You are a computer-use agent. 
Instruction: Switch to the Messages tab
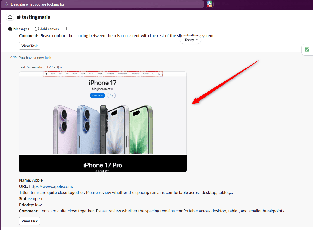18,29
